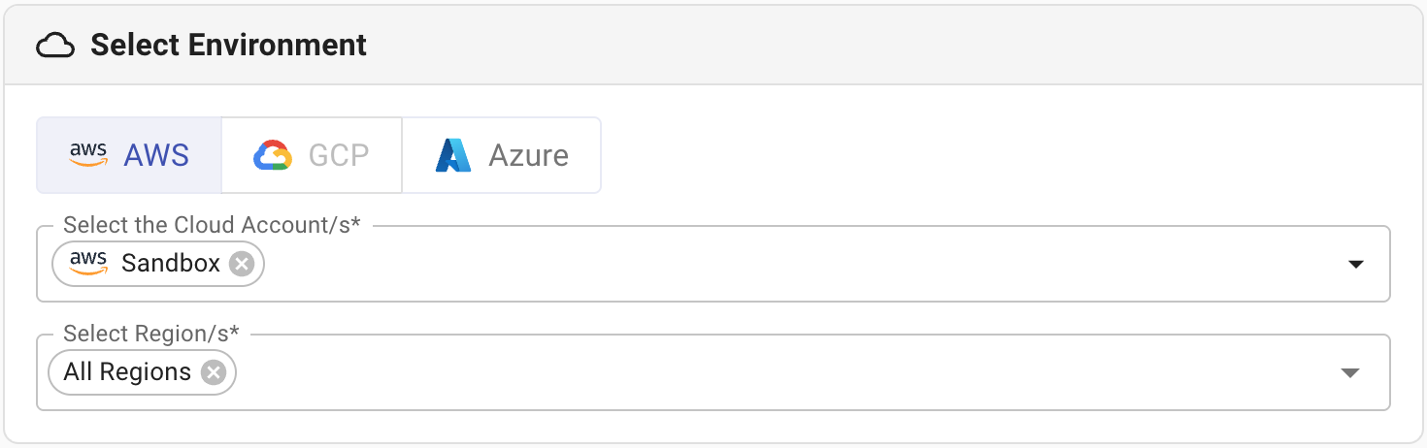Switch to the AWS environment tab
The height and width of the screenshot is (448, 1427).
pos(129,155)
